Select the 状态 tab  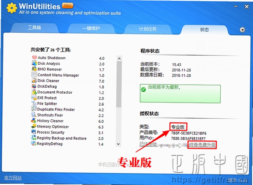pyautogui.click(x=205, y=30)
